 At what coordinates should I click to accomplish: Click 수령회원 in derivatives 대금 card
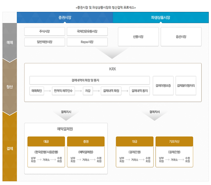[x=148, y=160]
